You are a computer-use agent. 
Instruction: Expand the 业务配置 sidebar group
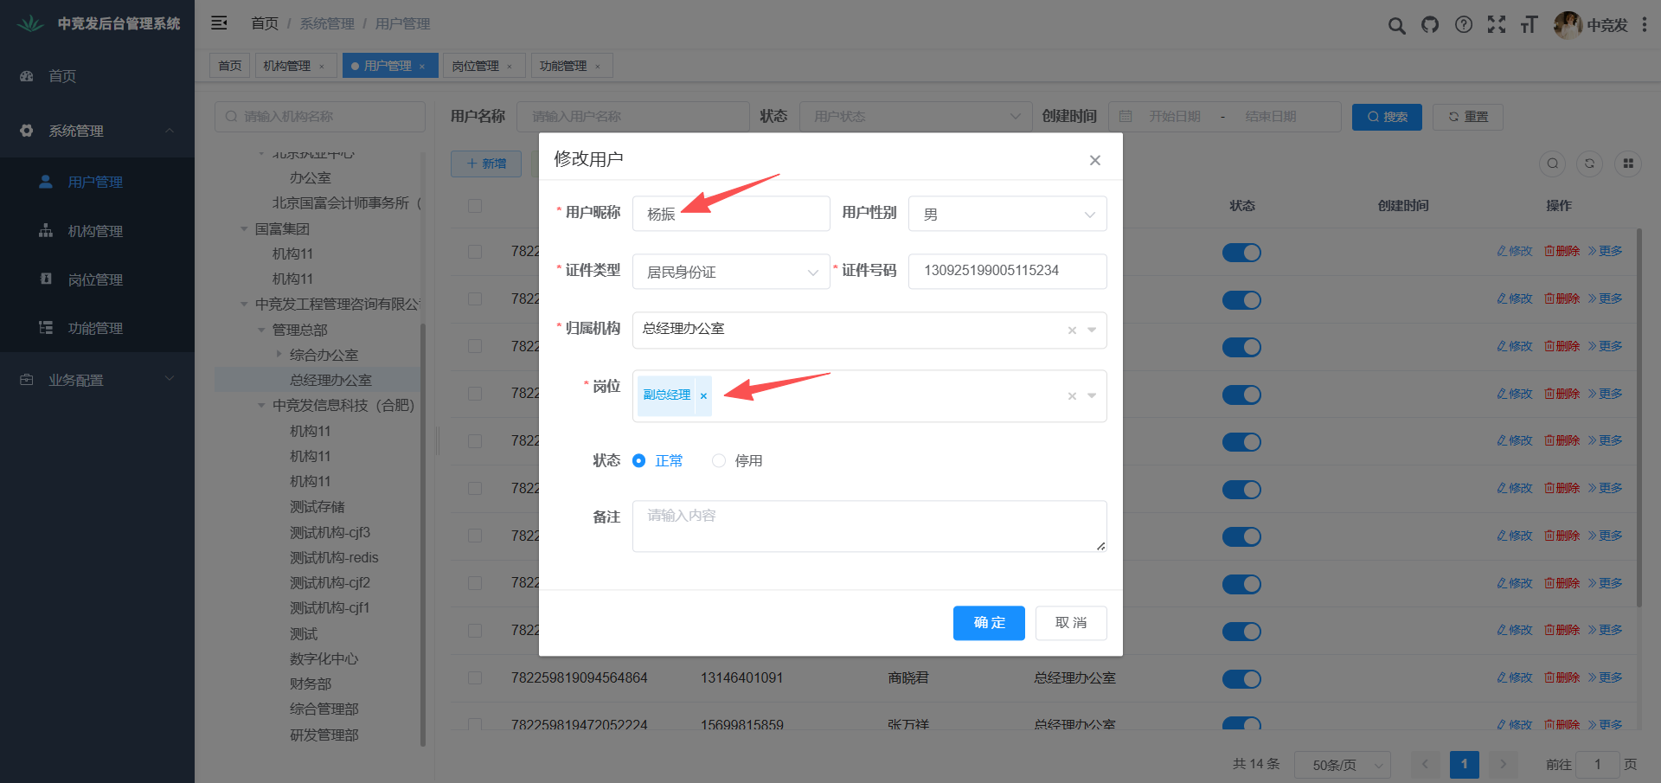(97, 380)
